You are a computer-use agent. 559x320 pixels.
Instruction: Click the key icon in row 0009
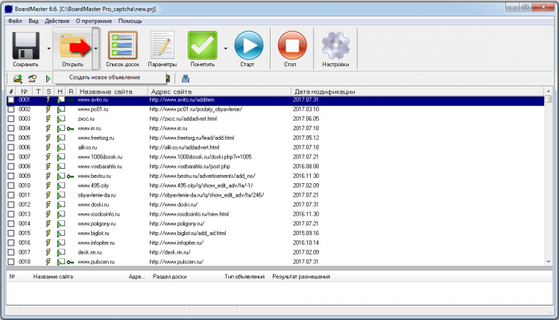pyautogui.click(x=70, y=176)
